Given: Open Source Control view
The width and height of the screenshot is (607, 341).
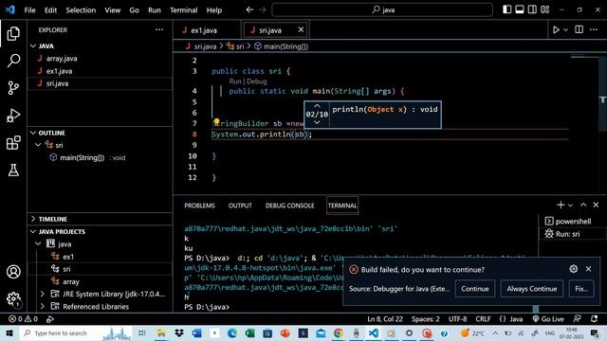Looking at the screenshot, I should [13, 88].
